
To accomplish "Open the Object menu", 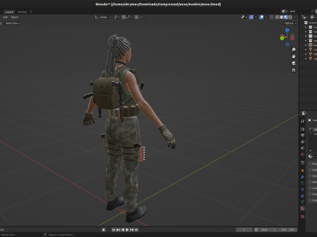I will (15, 17).
